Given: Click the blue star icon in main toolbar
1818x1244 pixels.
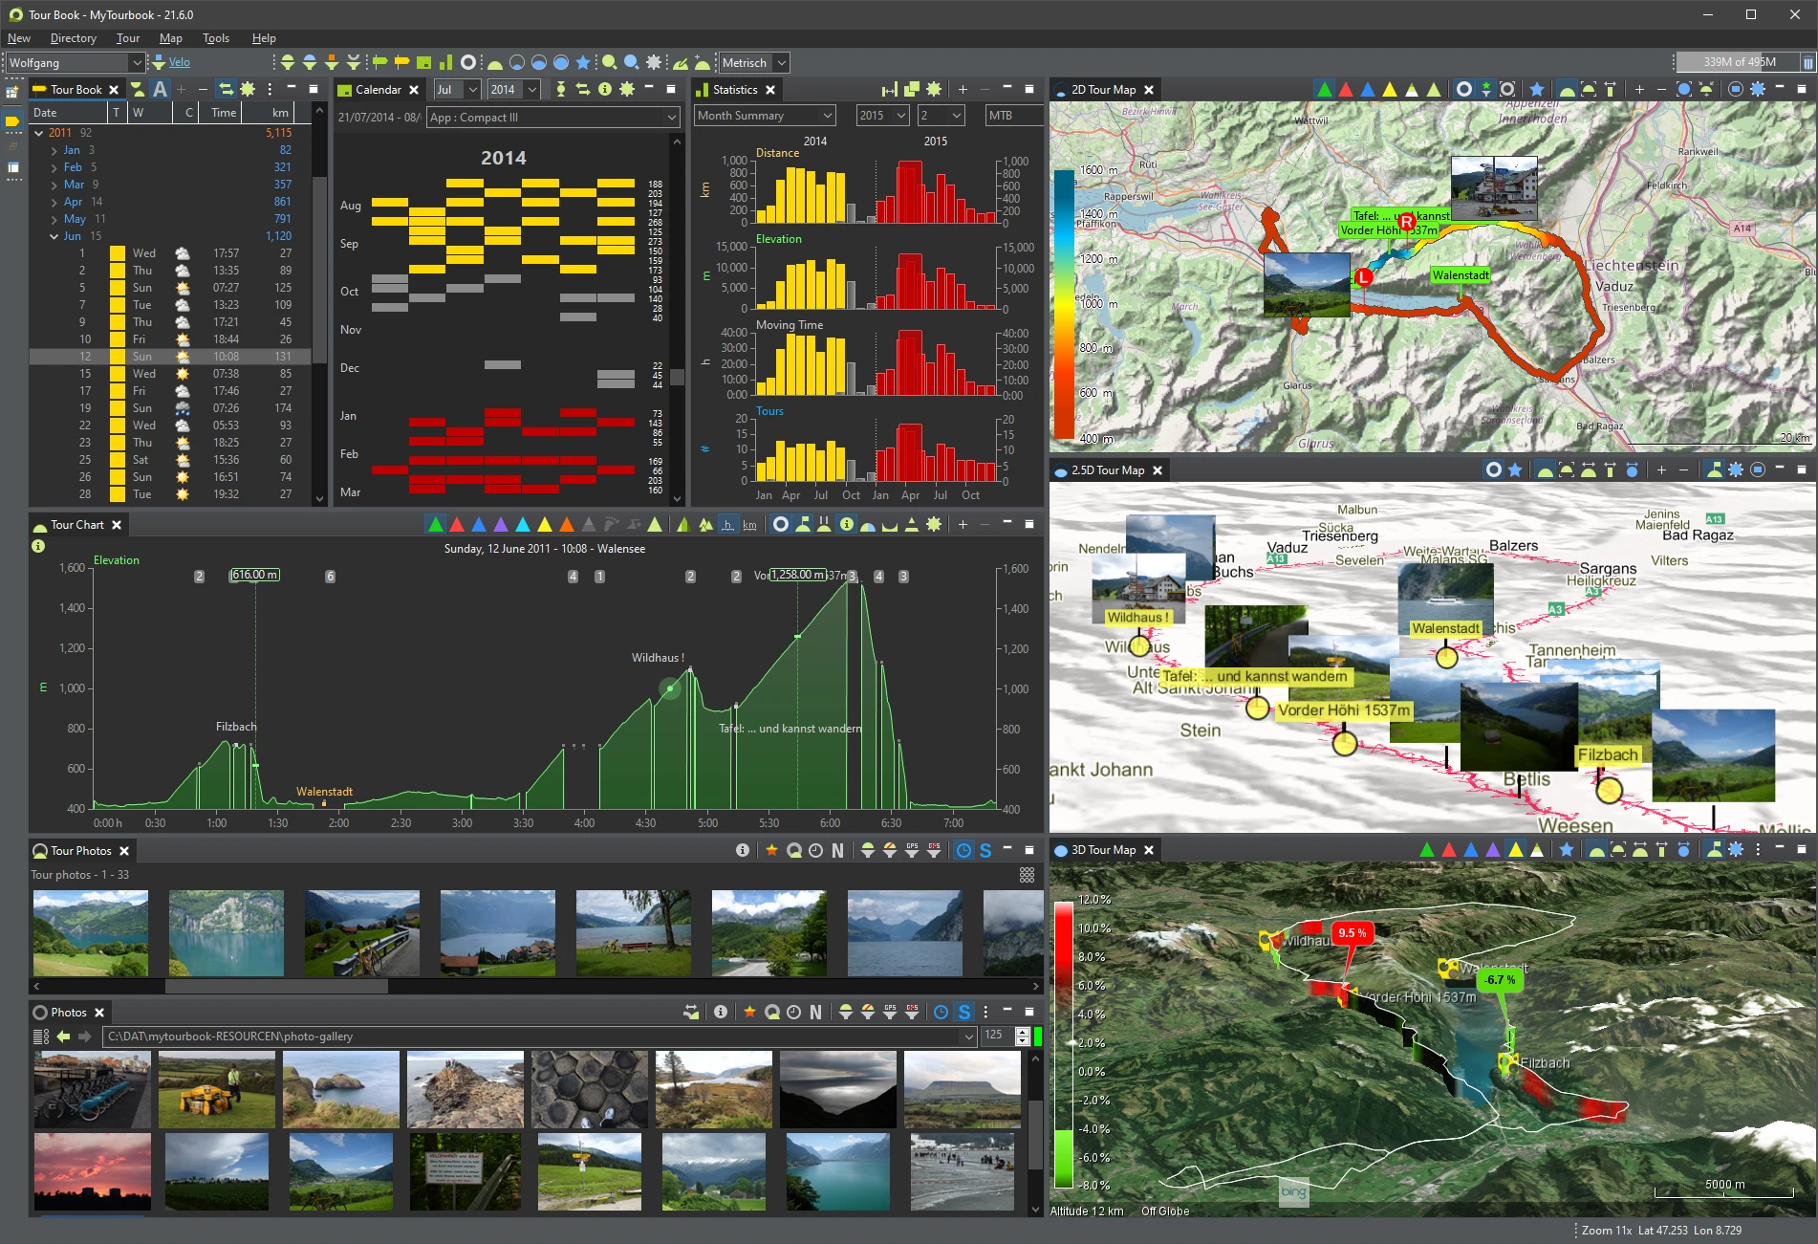Looking at the screenshot, I should (582, 62).
